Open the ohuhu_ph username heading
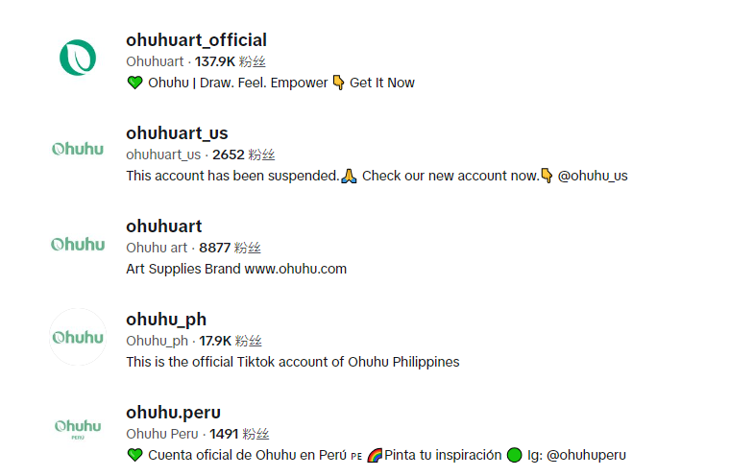 pos(166,320)
